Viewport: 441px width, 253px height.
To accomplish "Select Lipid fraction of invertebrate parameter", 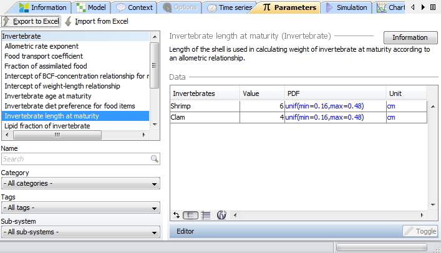I will click(47, 126).
